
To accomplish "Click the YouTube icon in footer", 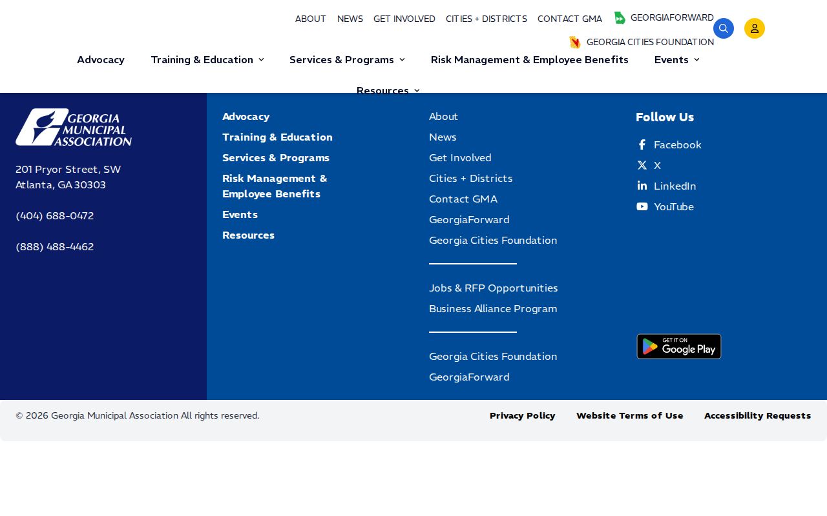I will (x=642, y=207).
